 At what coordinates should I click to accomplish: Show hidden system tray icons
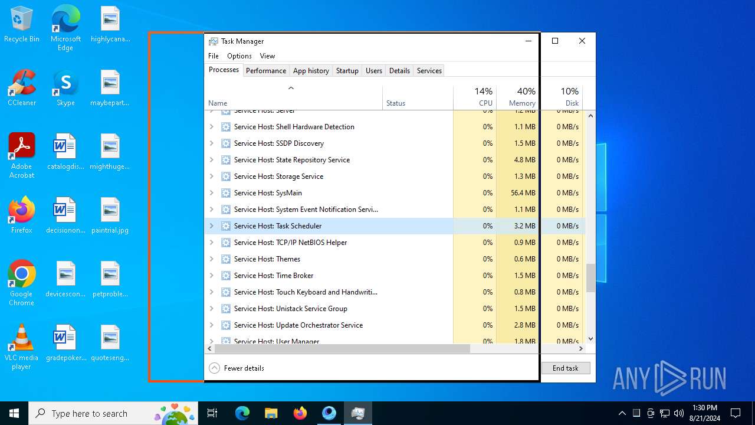[x=622, y=413]
